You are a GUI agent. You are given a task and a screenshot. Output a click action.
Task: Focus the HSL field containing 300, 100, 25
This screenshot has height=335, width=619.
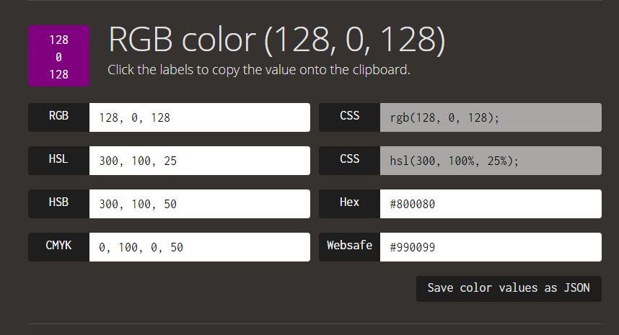point(199,161)
